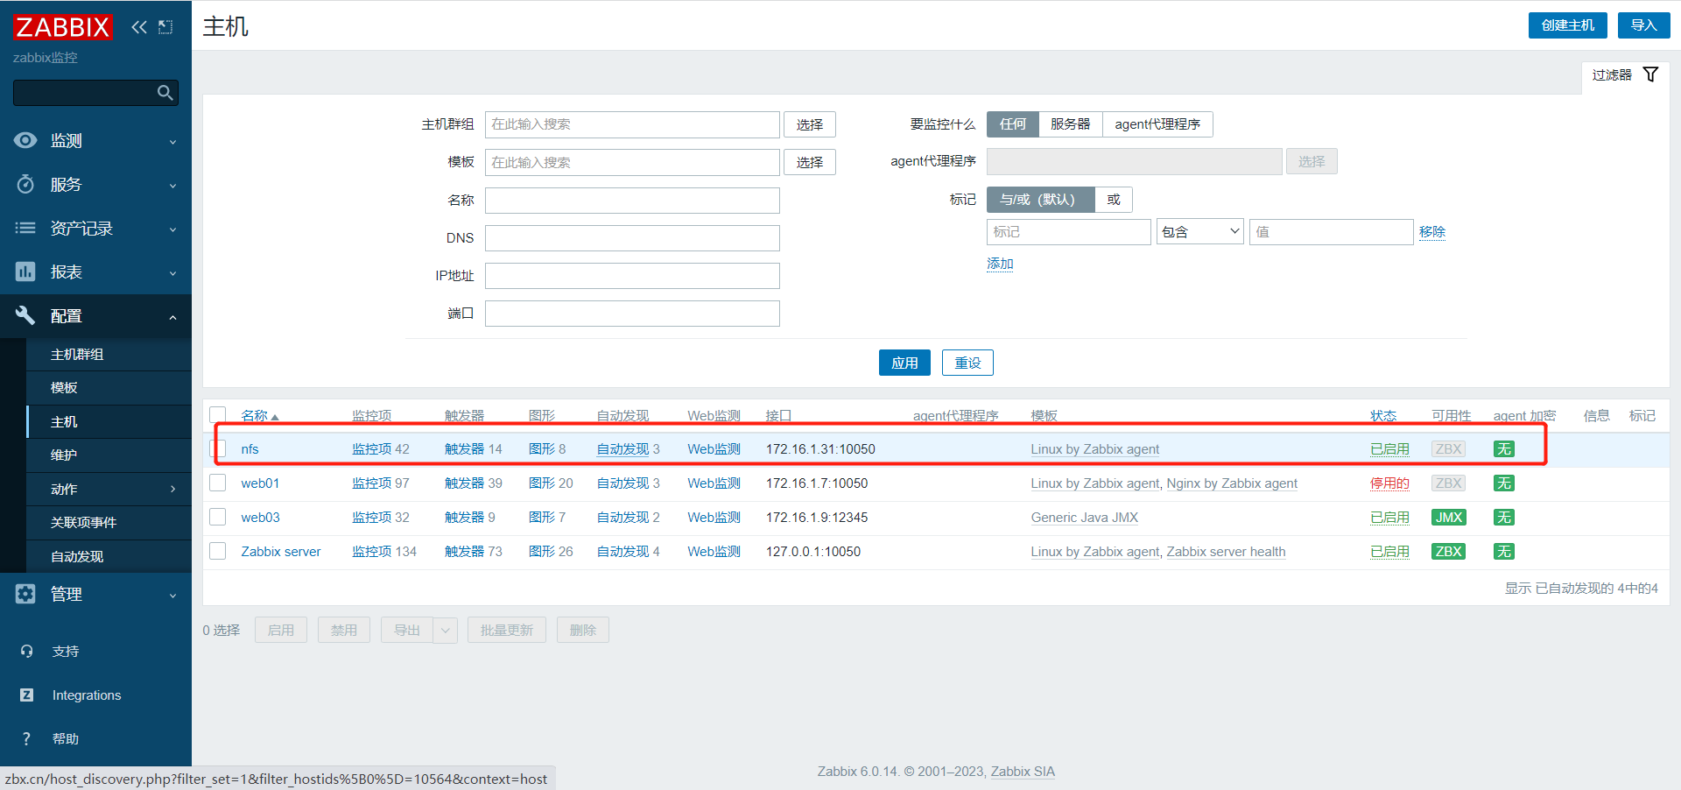1681x790 pixels.
Task: Click the ZABBIX logo
Action: coord(63,27)
